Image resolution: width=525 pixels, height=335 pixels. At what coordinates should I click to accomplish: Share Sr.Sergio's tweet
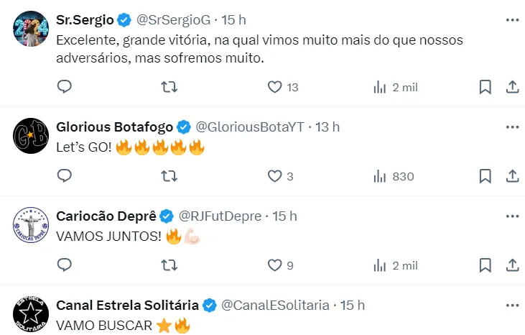pos(513,87)
